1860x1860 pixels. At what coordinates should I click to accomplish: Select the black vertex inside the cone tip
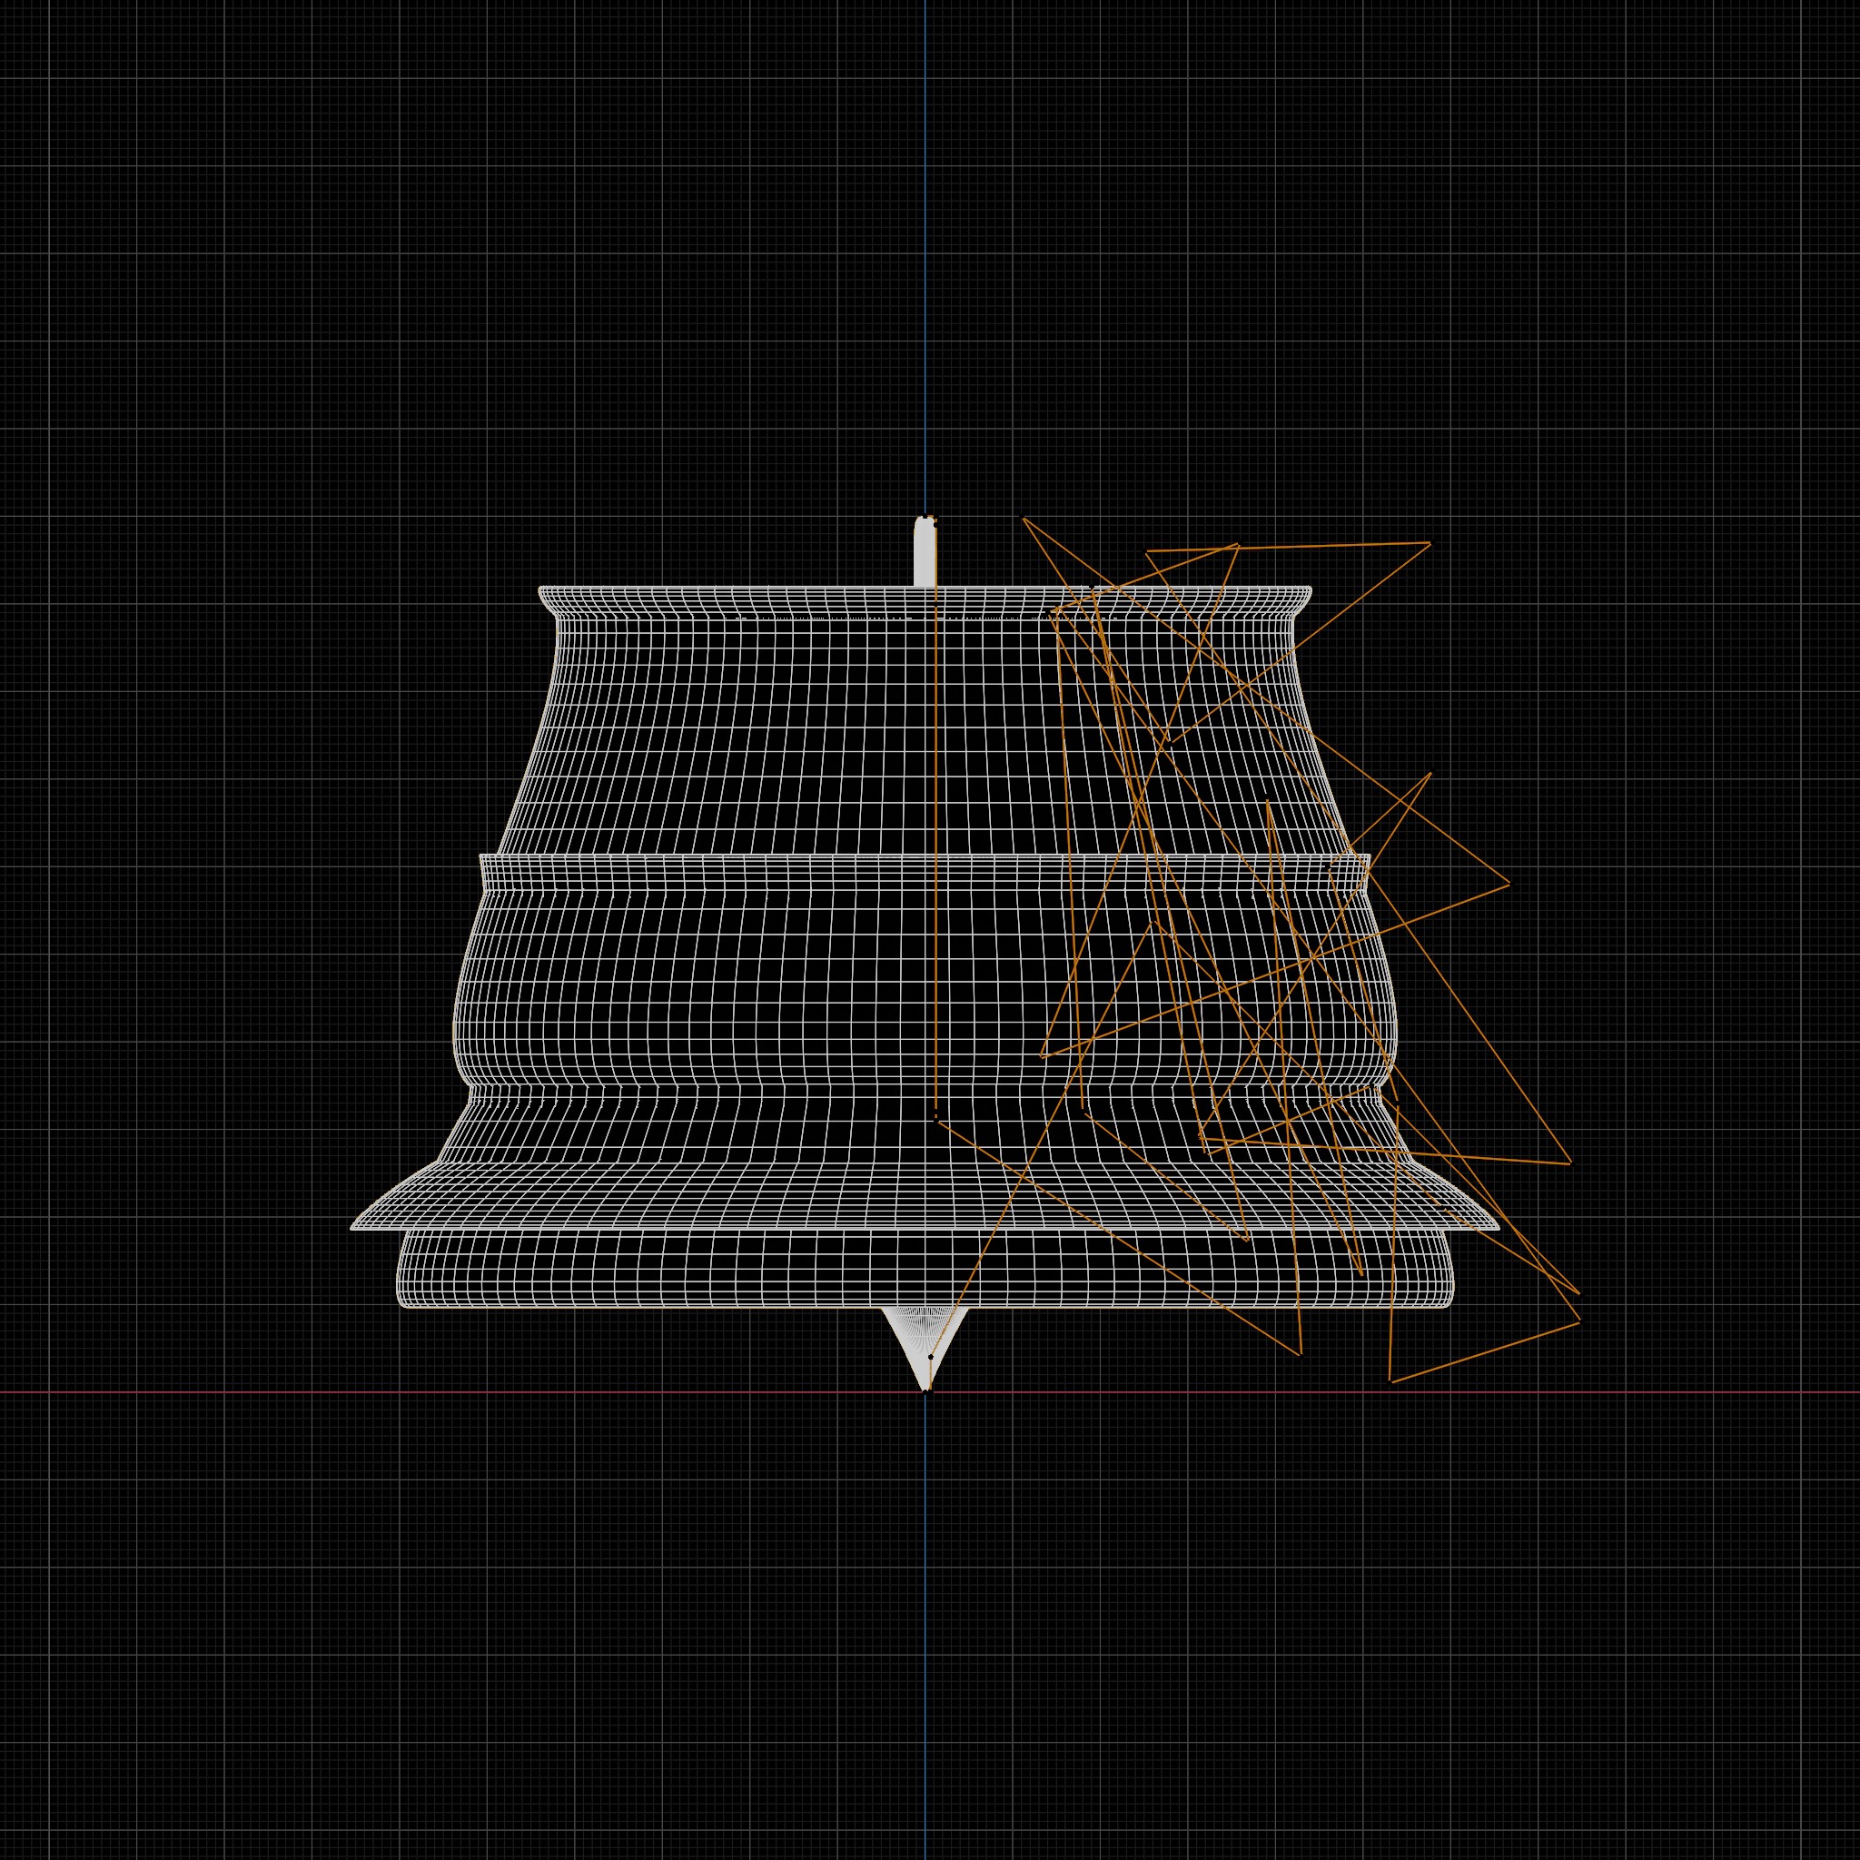pos(930,1357)
